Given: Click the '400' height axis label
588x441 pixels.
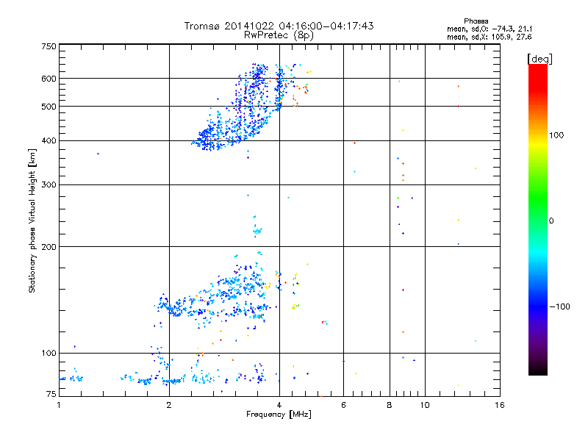Looking at the screenshot, I should point(49,141).
